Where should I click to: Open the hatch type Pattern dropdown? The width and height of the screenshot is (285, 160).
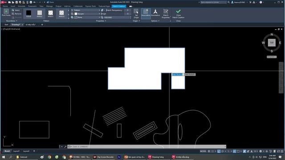tap(87, 10)
